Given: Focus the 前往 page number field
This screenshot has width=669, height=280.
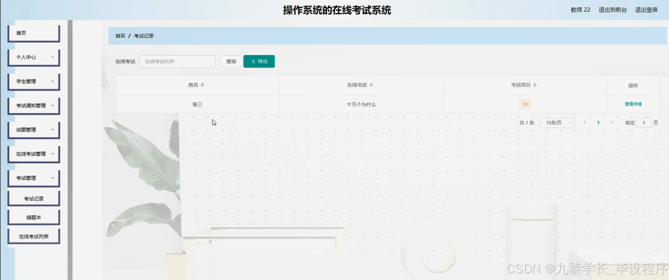Looking at the screenshot, I should point(644,123).
